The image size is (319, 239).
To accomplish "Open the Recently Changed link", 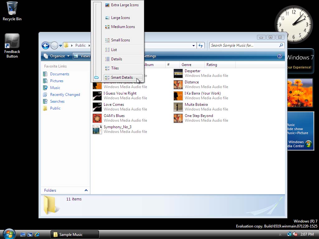I will pos(65,95).
